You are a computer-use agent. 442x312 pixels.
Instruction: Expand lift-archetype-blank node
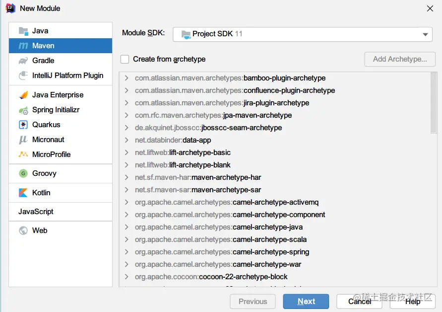click(126, 165)
